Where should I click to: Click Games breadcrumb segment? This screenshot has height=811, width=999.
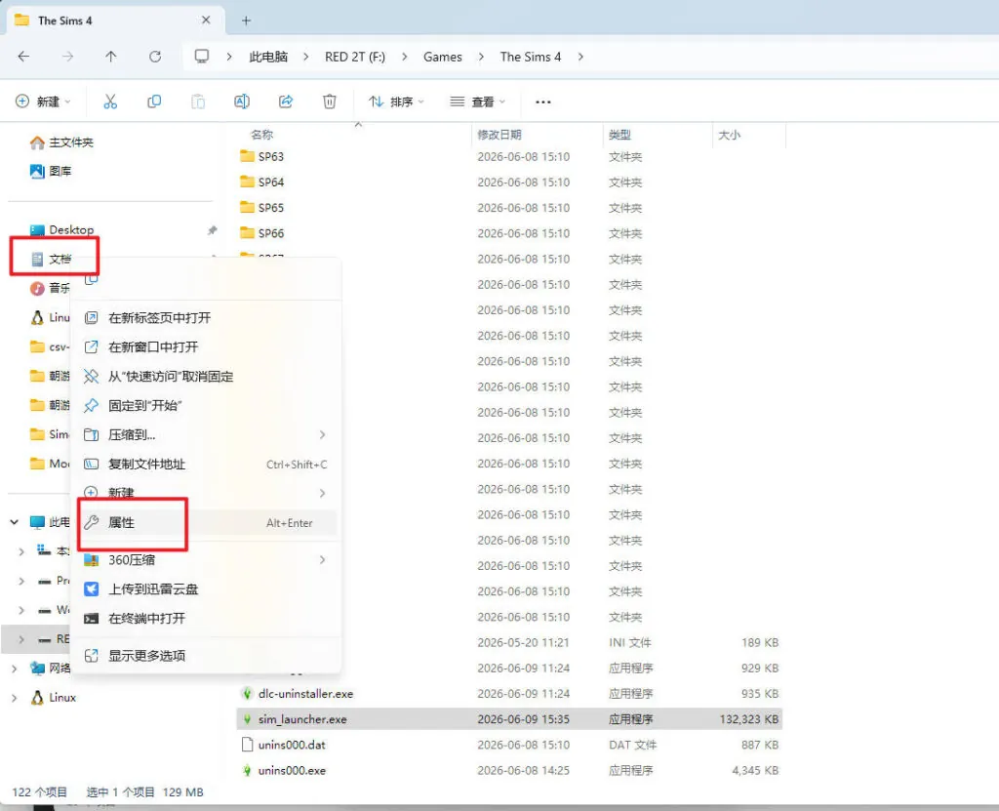442,57
